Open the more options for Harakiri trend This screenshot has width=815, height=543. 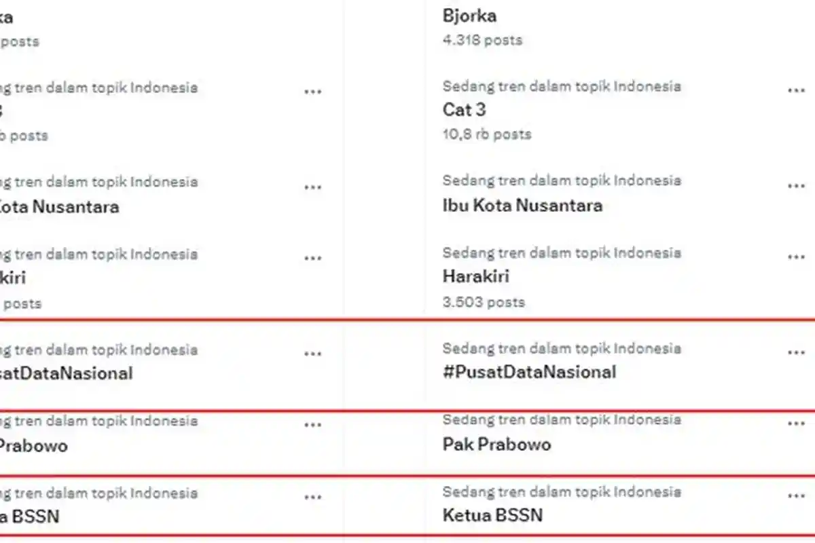click(x=796, y=257)
